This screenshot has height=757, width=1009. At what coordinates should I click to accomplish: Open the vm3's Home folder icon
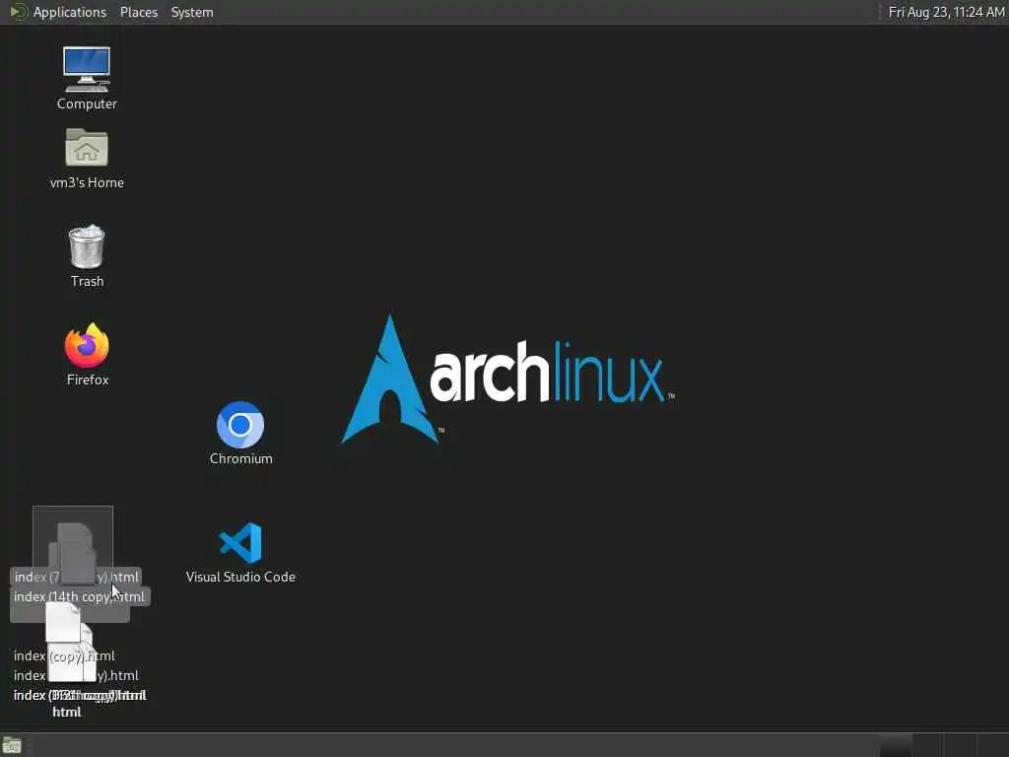[87, 148]
